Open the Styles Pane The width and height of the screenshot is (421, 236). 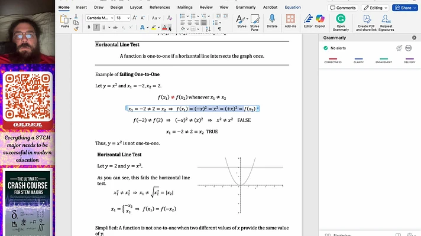click(x=254, y=22)
